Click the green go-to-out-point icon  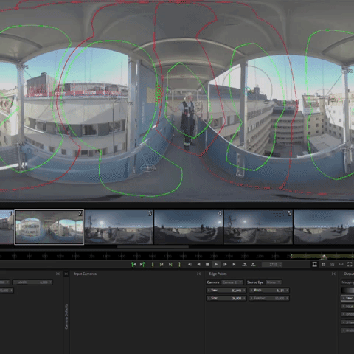142,265
